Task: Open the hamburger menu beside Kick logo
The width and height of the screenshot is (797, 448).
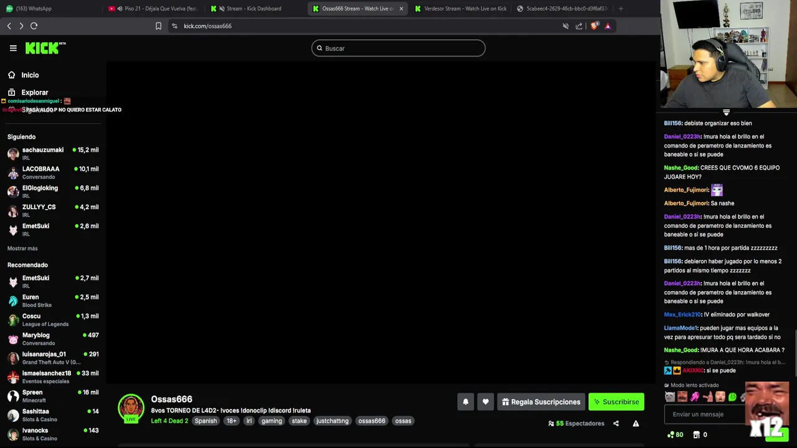Action: click(13, 48)
